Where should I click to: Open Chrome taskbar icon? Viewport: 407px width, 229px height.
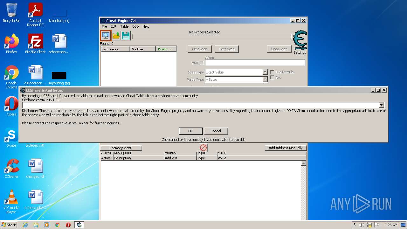coord(58,225)
